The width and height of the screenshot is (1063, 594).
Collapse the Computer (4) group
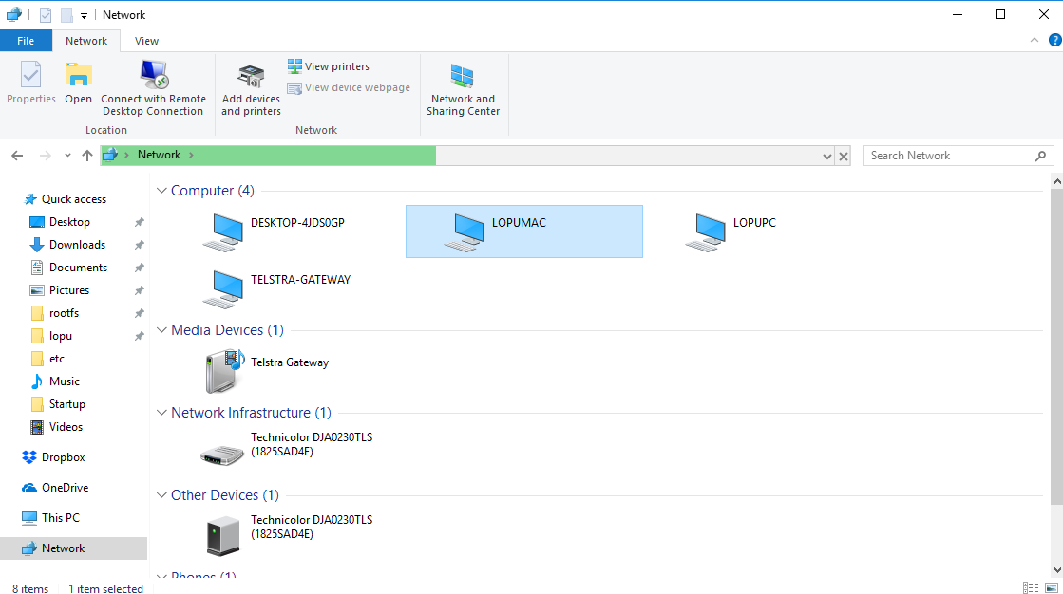tap(161, 190)
